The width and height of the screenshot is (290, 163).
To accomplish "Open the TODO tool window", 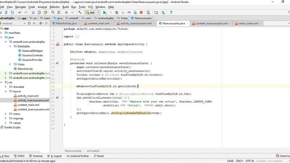I will click(x=19, y=156).
